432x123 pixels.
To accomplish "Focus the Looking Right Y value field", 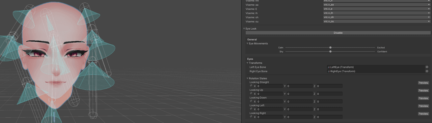I will point(300,117).
